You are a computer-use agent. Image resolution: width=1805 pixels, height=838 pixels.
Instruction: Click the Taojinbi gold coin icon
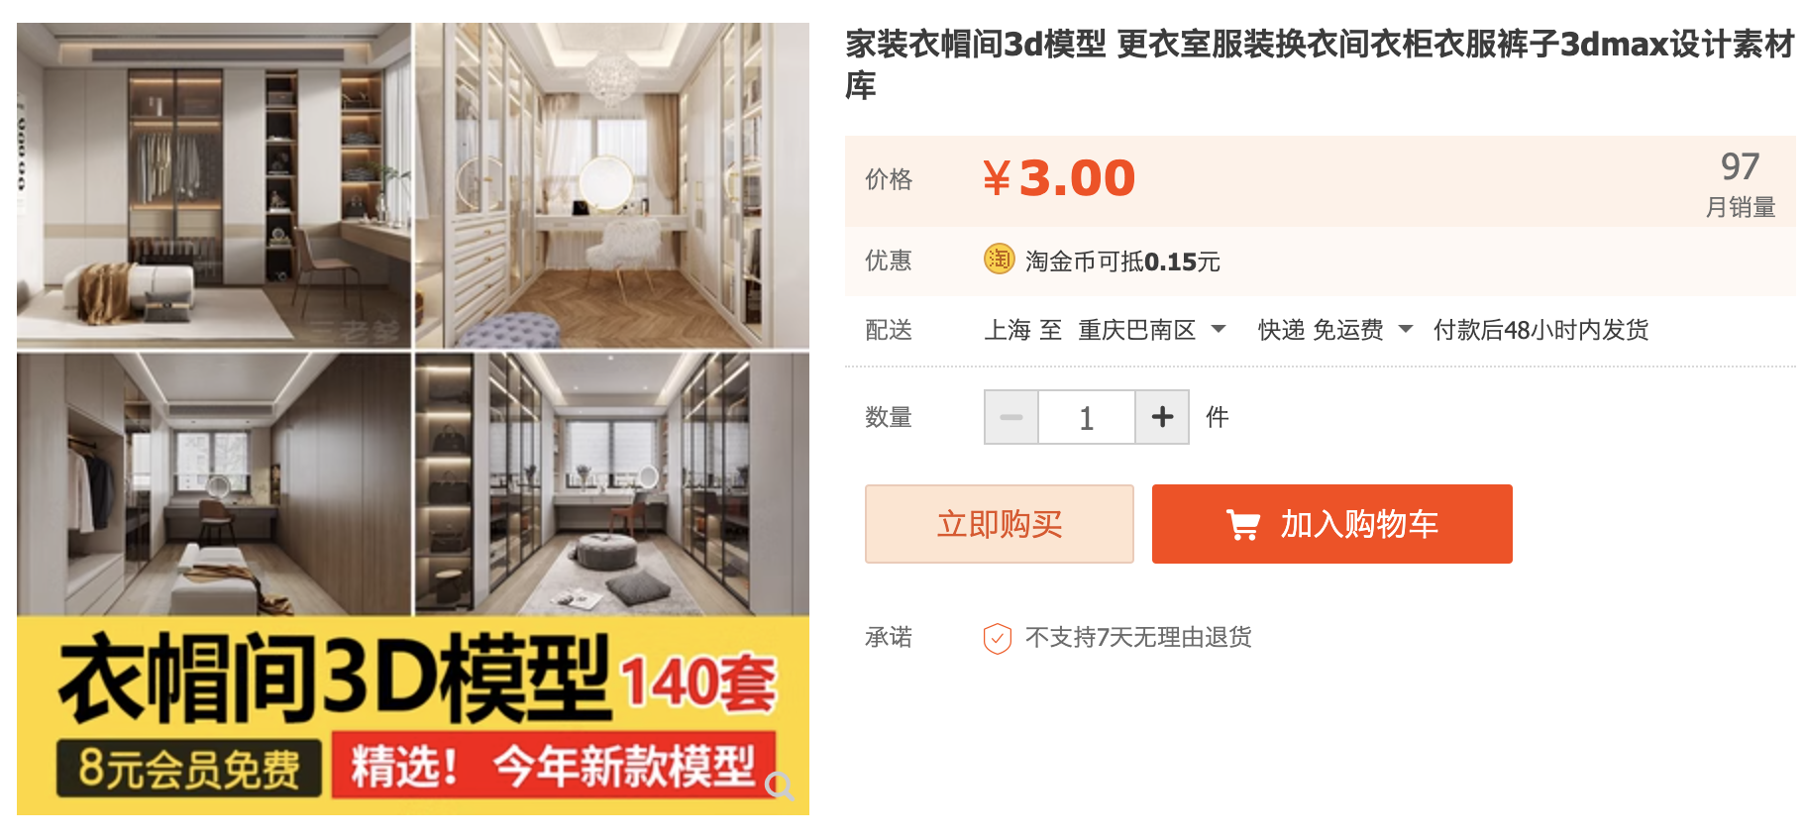pyautogui.click(x=999, y=260)
